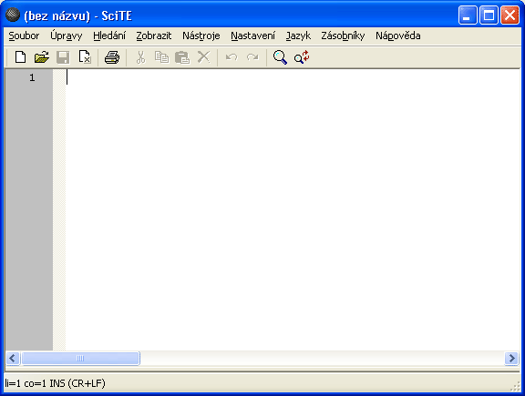Screen dimensions: 525x396
Task: Close the document using the page-with-x icon
Action: click(85, 57)
